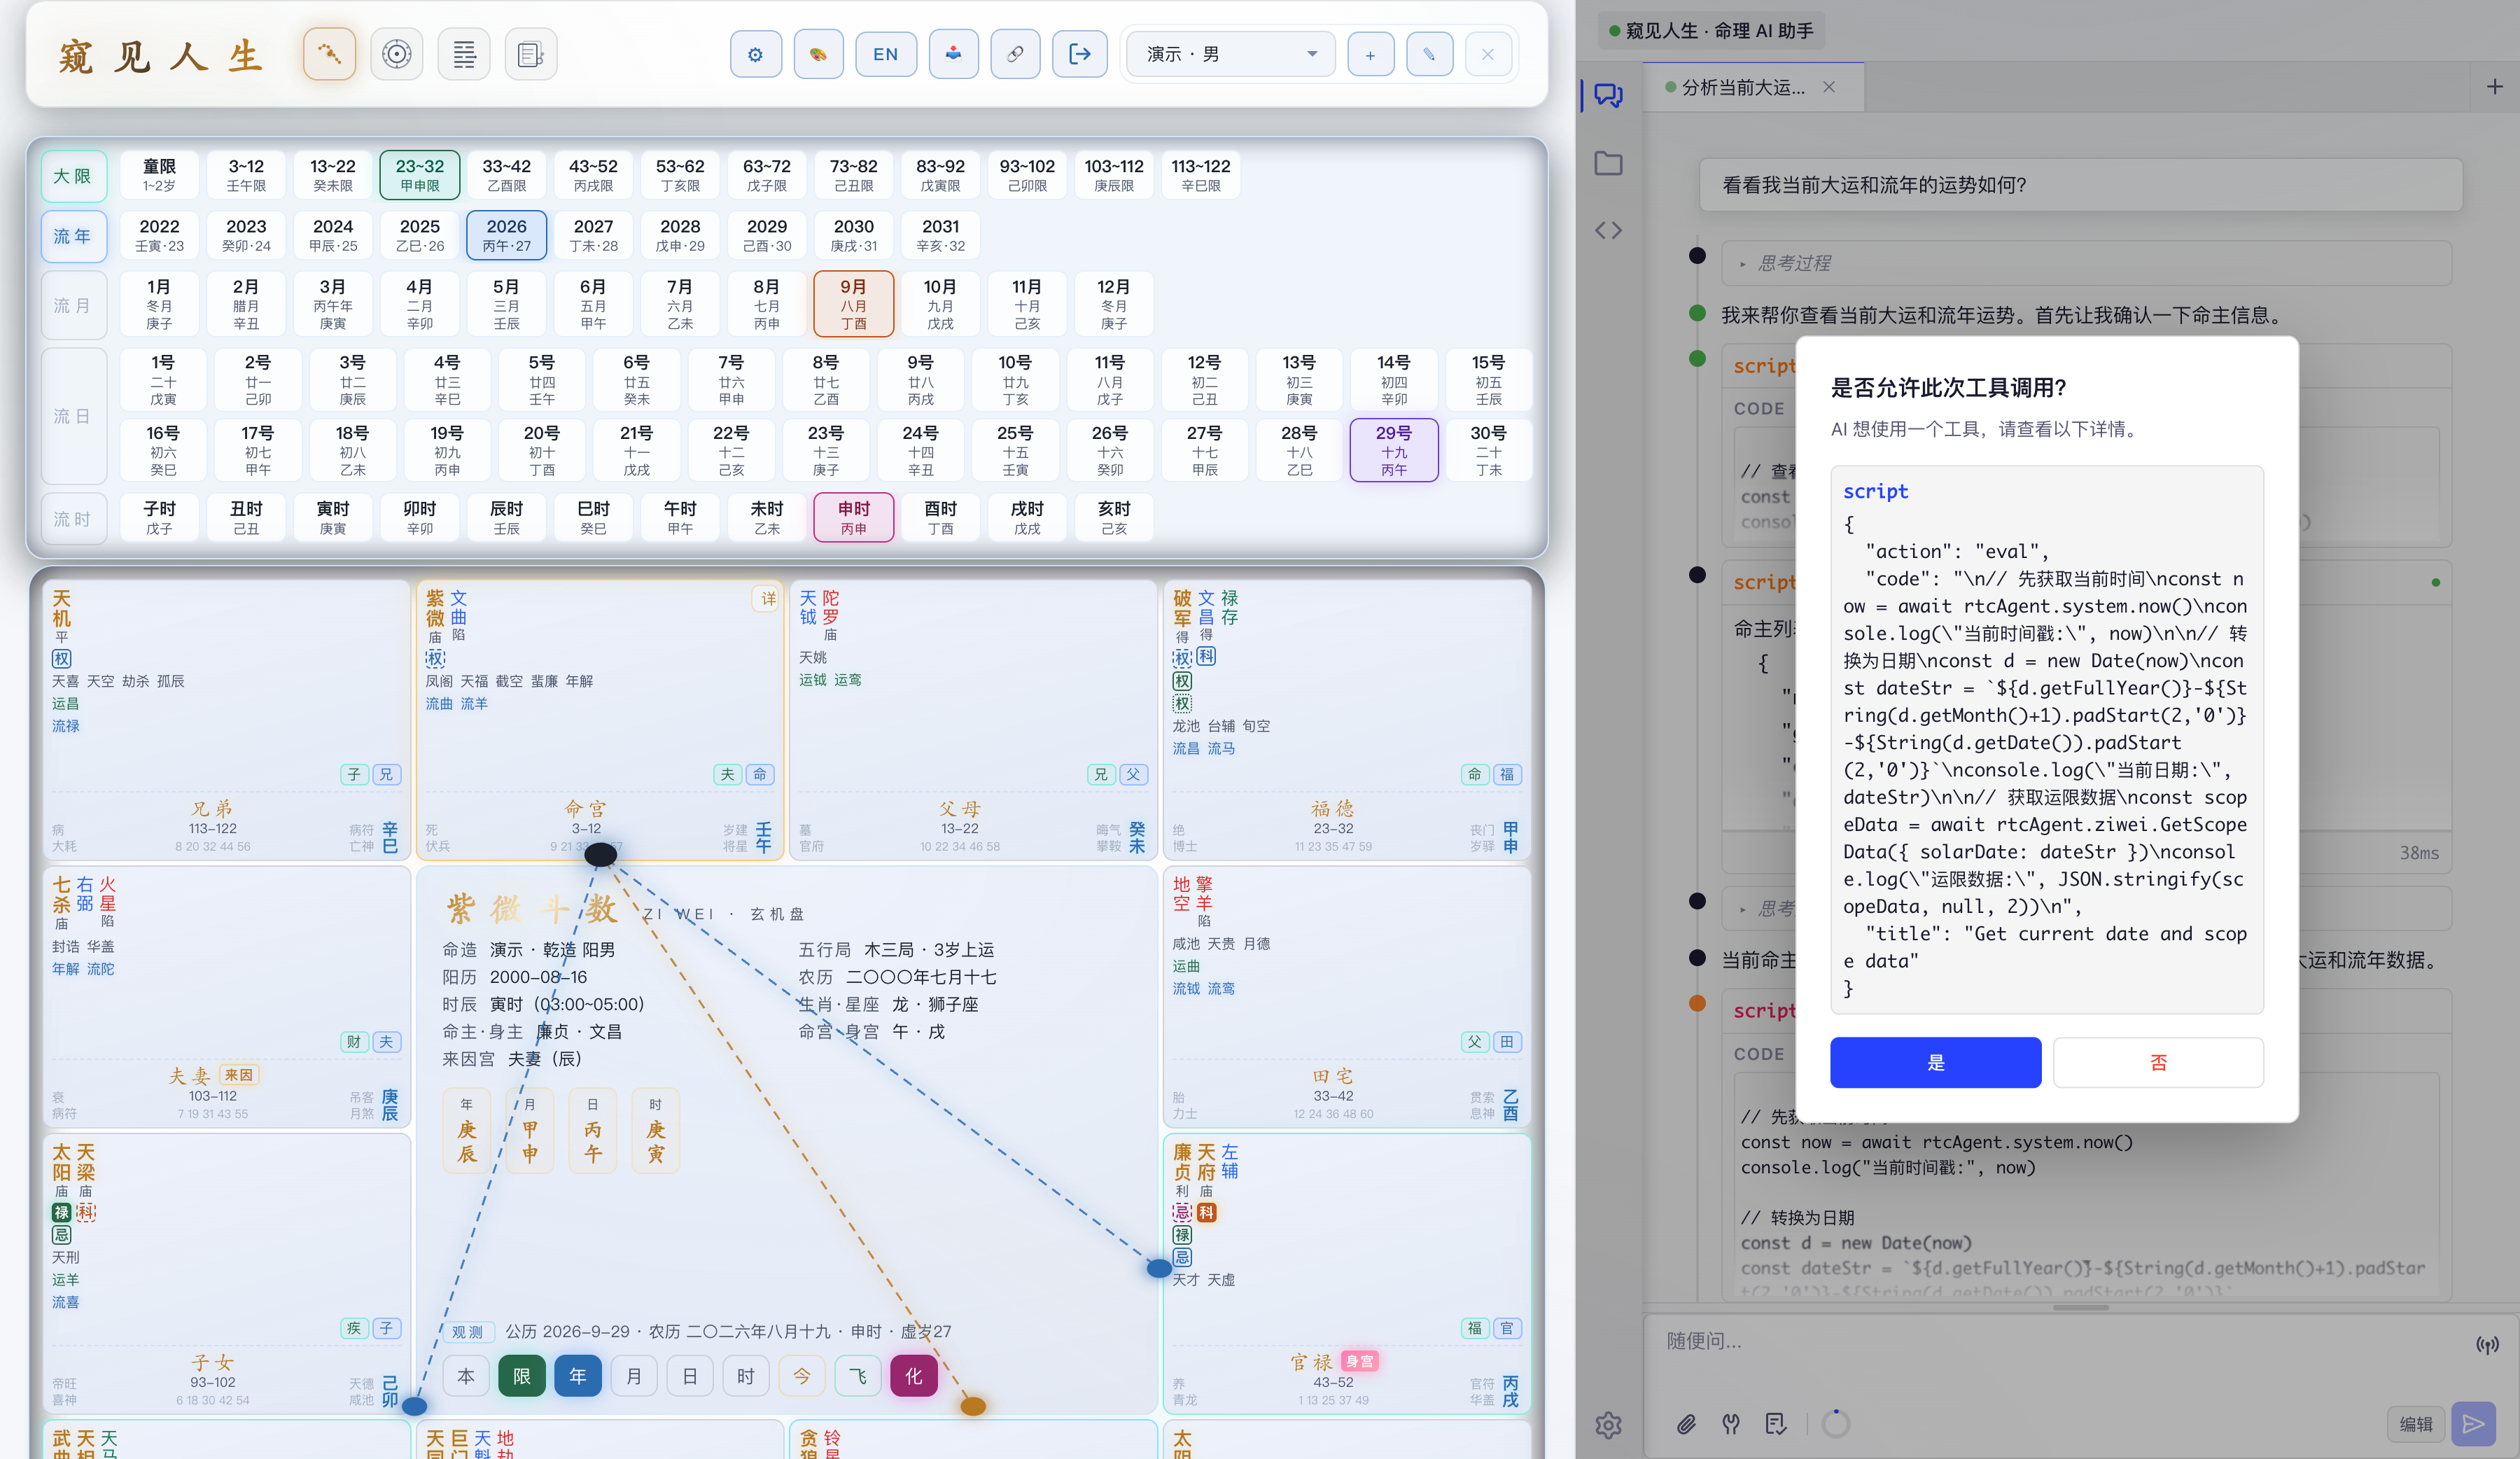The width and height of the screenshot is (2520, 1459).
Task: Focus the 随便问... chat input field
Action: pos(2060,1342)
